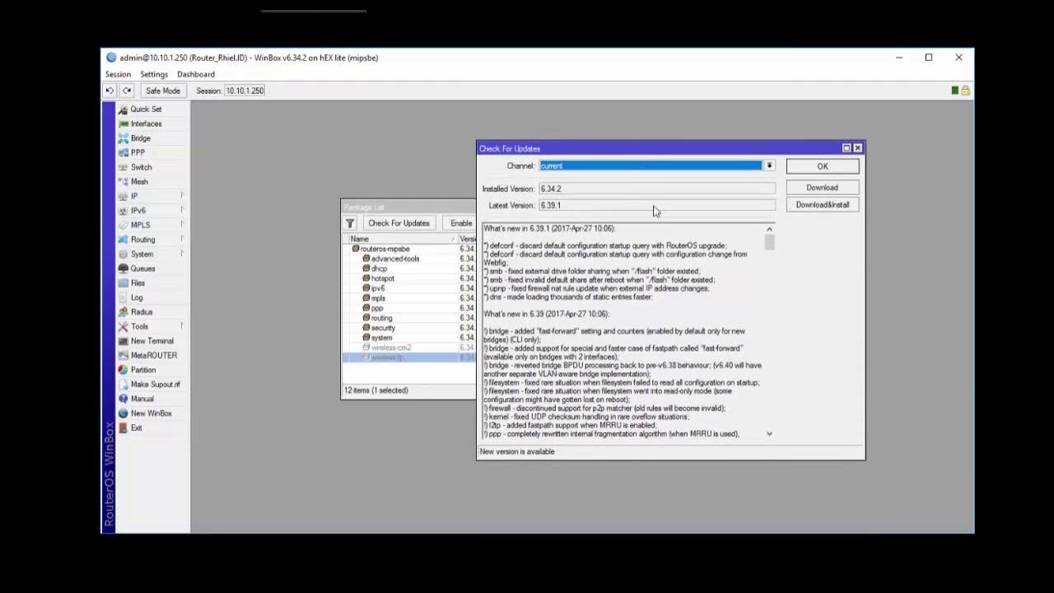The width and height of the screenshot is (1054, 593).
Task: Click the Download button
Action: [823, 188]
